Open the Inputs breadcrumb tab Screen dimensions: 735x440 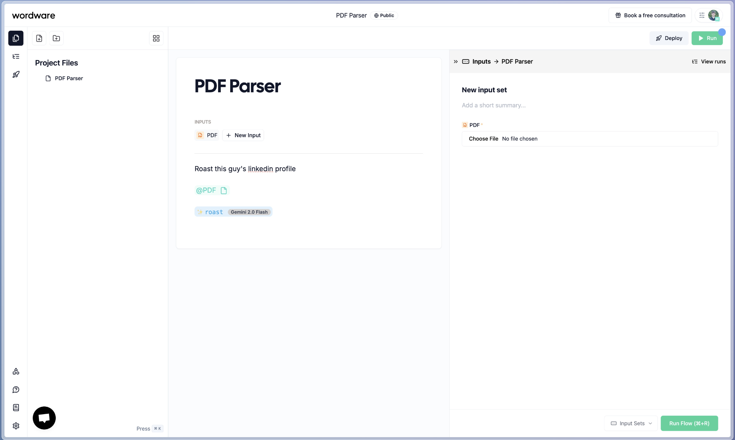tap(481, 61)
